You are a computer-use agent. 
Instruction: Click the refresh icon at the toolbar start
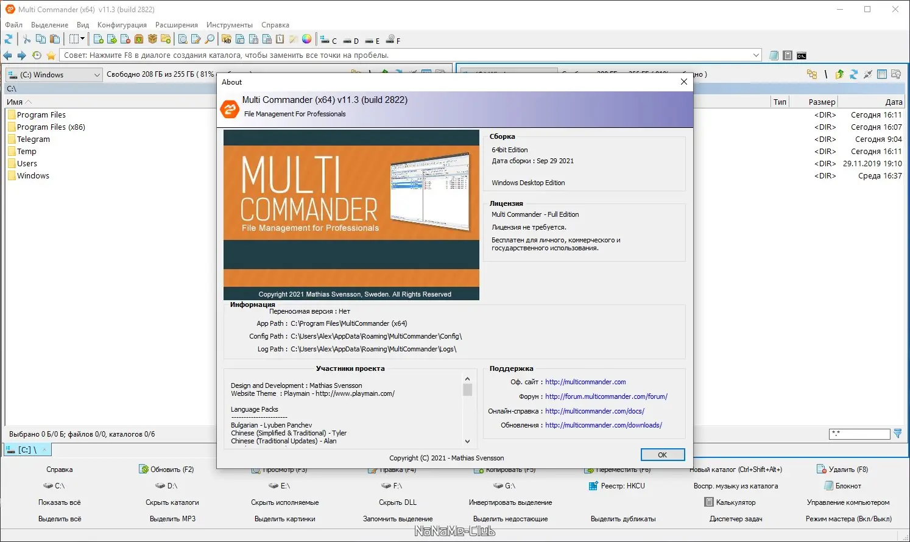point(9,39)
